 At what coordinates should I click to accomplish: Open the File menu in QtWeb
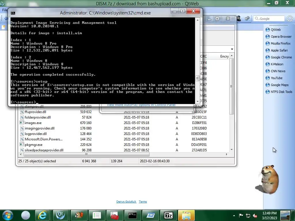click(x=5, y=10)
